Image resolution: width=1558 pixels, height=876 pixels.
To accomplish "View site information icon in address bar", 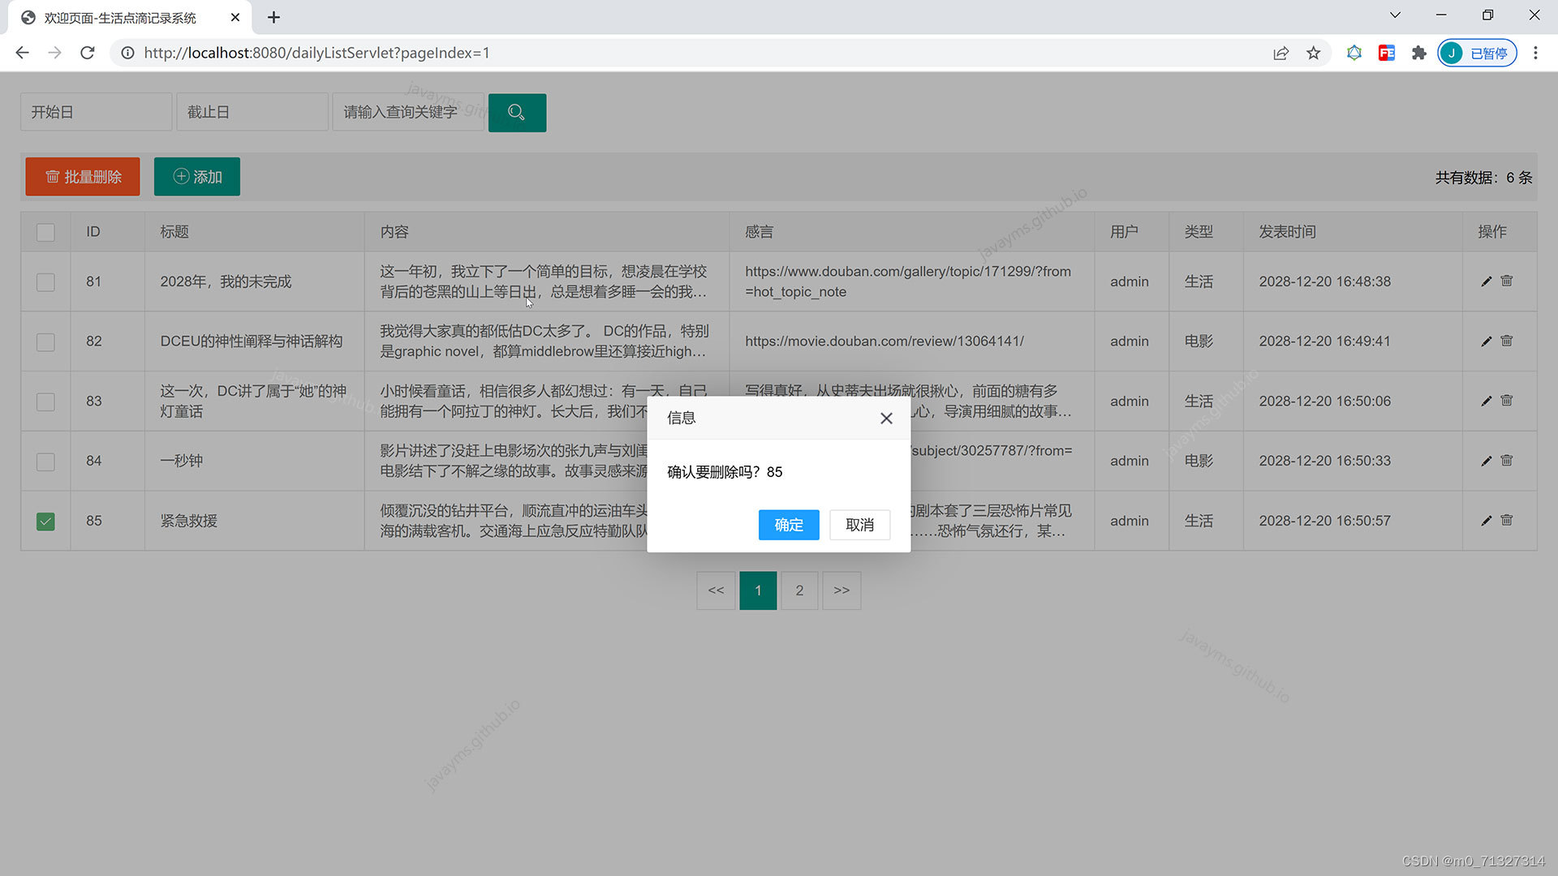I will [127, 53].
